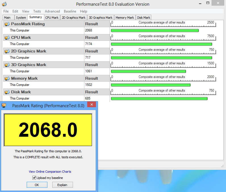Click the PassMark Rating green result bar
Viewport: 226px width, 192px height.
[155, 31]
